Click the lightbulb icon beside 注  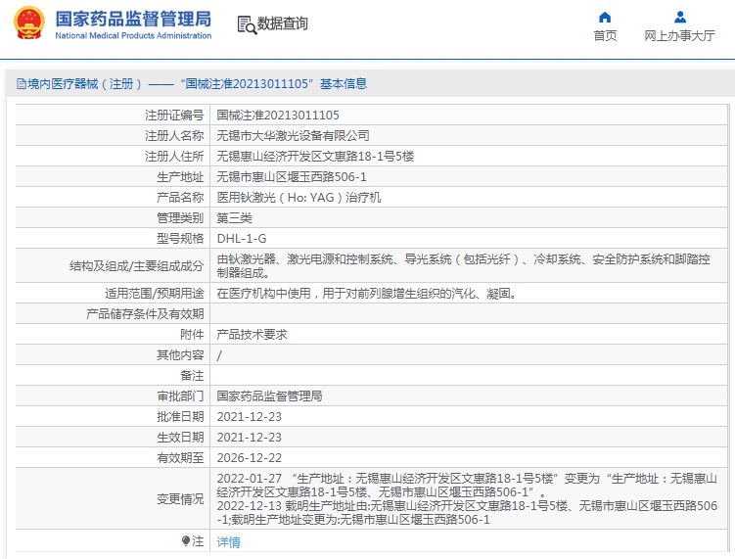(x=186, y=540)
